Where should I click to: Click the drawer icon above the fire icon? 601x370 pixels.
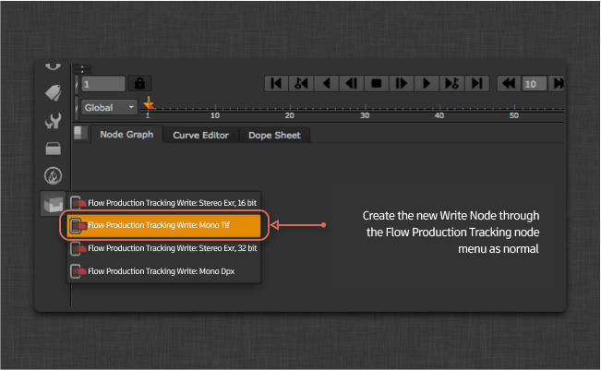click(x=53, y=148)
